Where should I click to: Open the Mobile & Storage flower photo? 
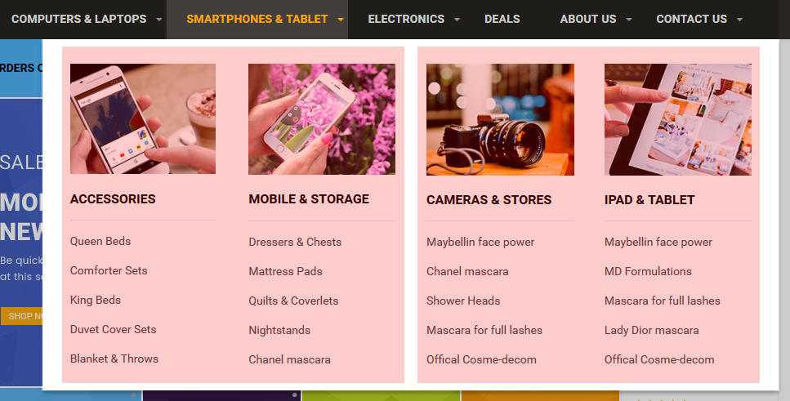point(321,119)
